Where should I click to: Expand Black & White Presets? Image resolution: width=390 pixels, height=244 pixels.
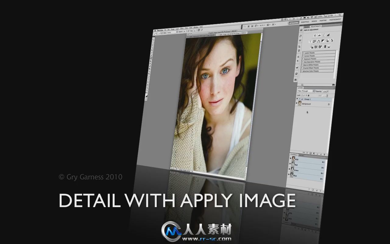(302, 65)
